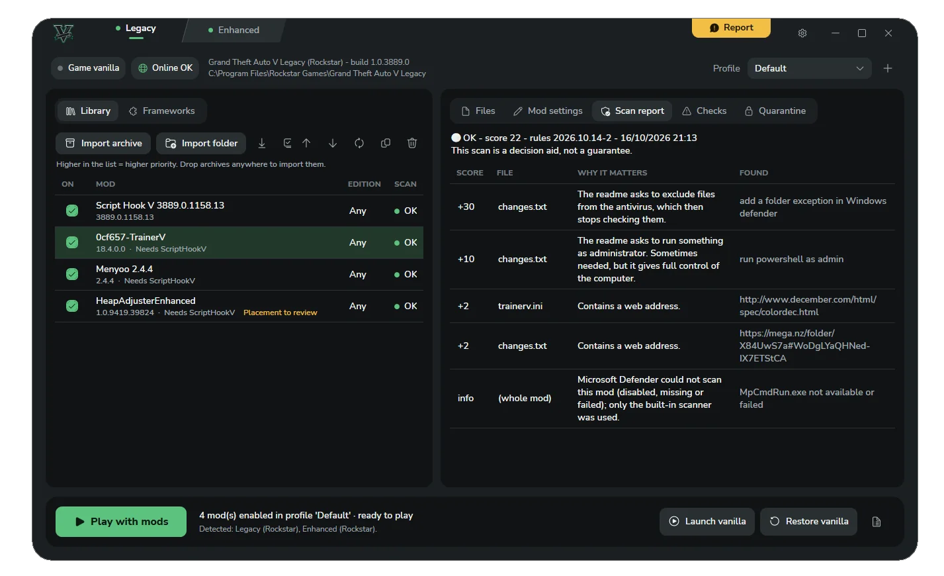Move selected mod up with arrow icon
The width and height of the screenshot is (944, 576).
pos(306,143)
